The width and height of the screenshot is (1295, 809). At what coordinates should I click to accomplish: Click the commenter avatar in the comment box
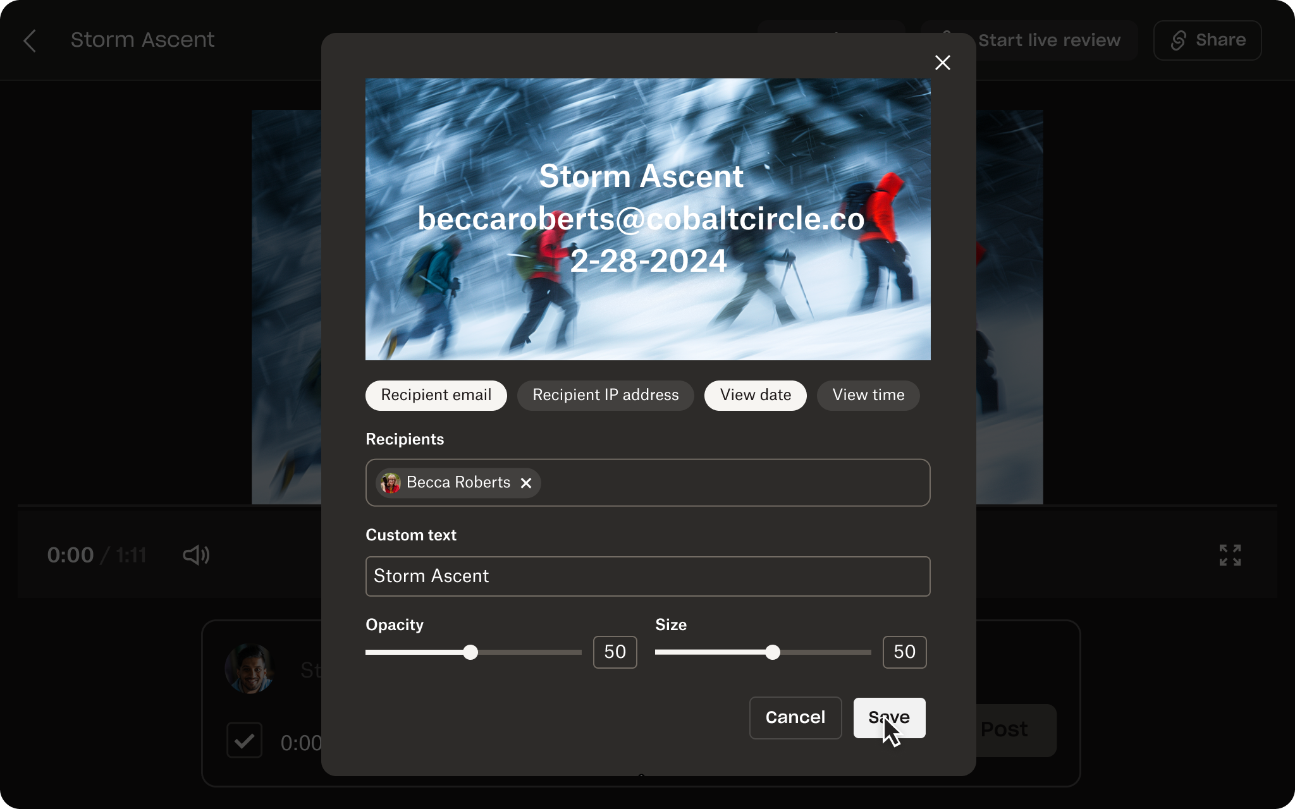(x=250, y=669)
